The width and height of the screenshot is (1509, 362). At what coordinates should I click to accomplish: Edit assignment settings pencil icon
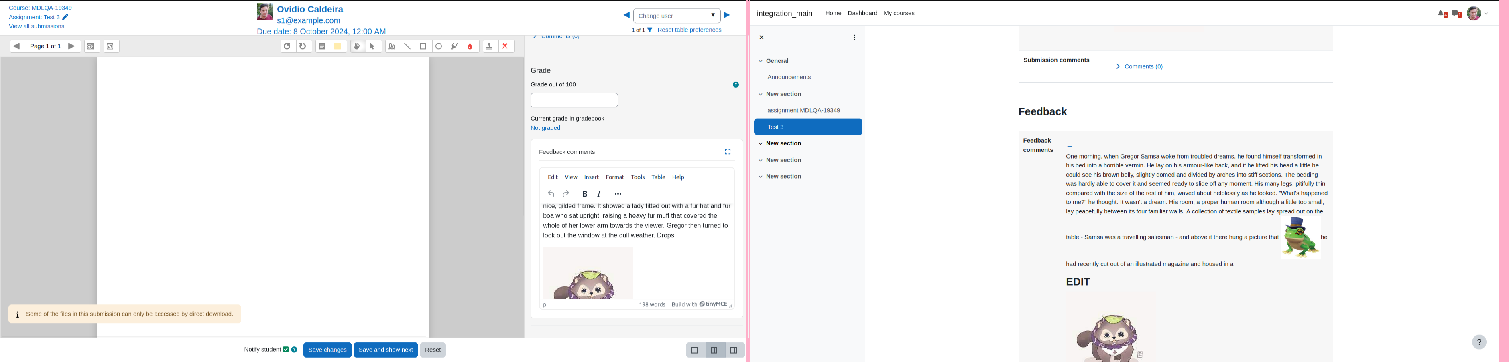(x=65, y=17)
